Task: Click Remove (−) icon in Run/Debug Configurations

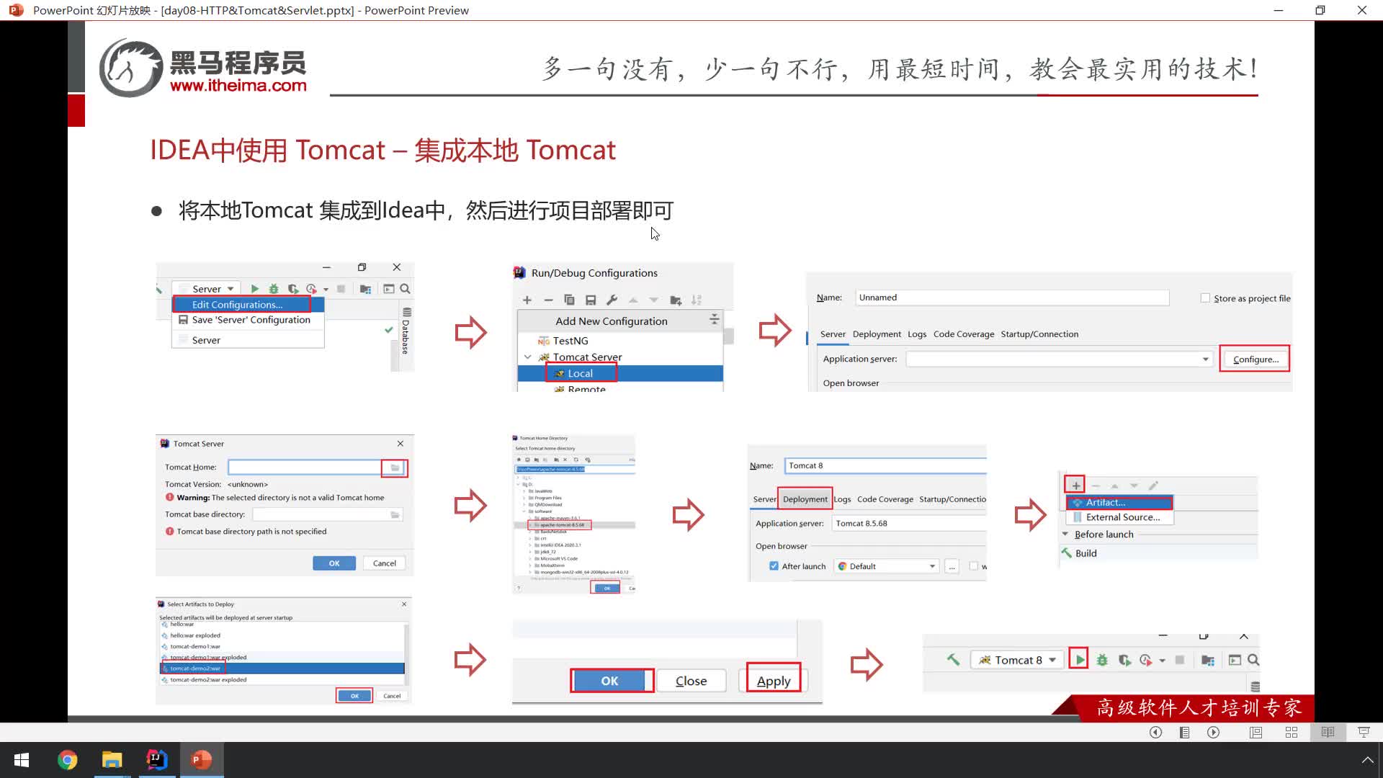Action: [x=548, y=300]
